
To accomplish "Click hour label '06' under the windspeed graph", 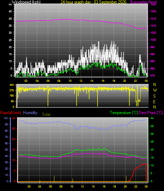I will pyautogui.click(x=48, y=81).
